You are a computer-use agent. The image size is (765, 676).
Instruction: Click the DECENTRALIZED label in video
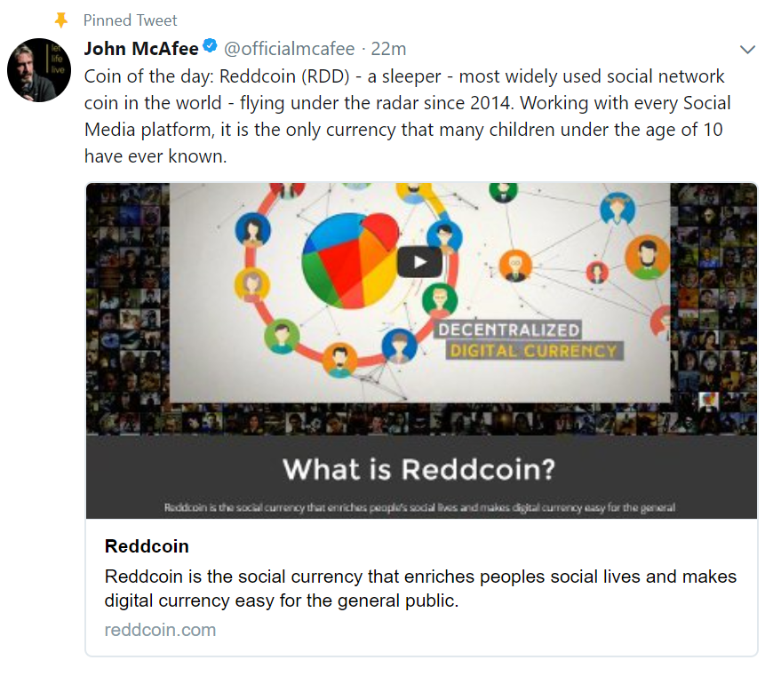pyautogui.click(x=508, y=330)
